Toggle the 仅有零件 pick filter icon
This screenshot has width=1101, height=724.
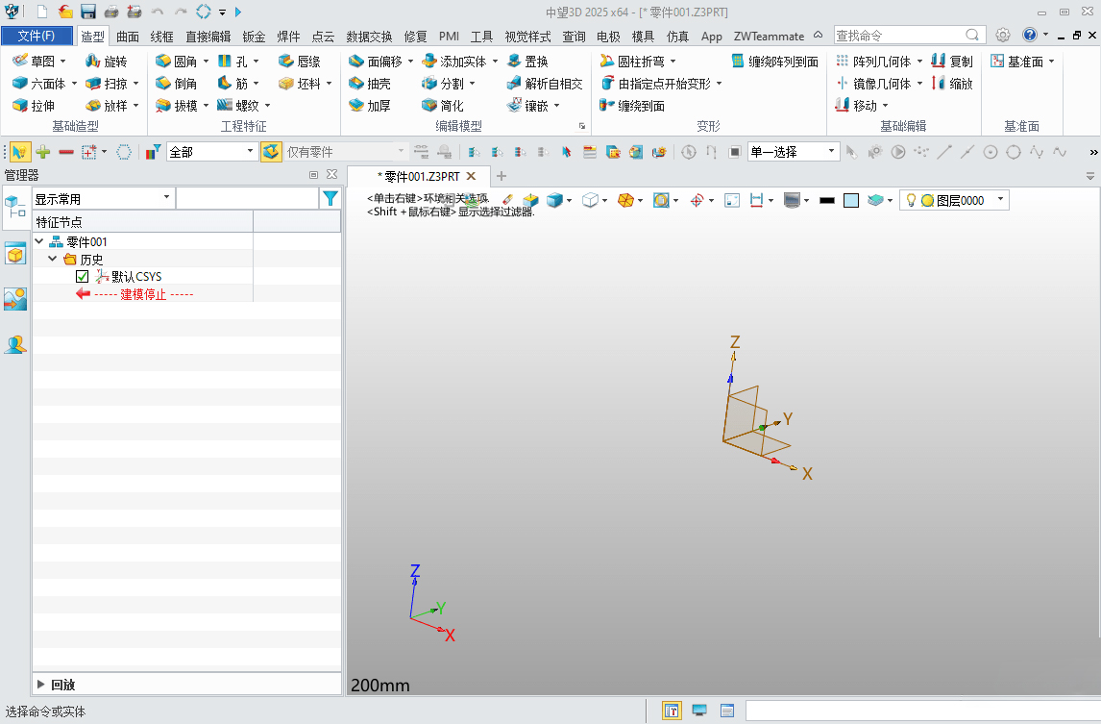(x=270, y=151)
